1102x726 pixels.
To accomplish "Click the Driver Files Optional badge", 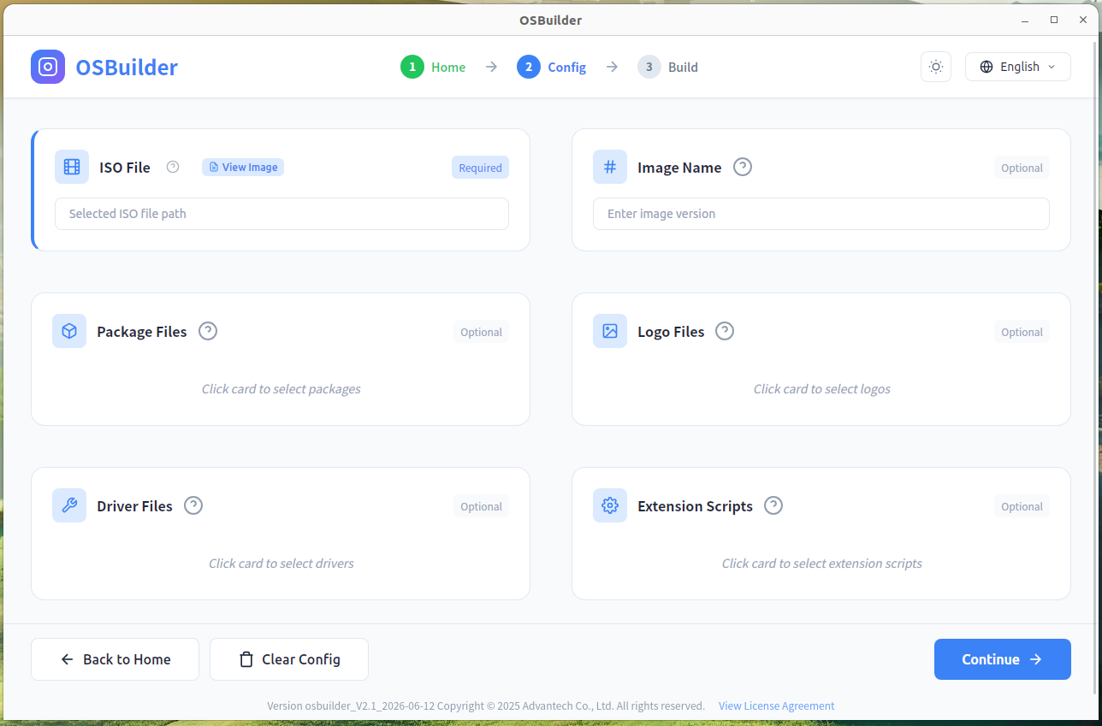I will coord(481,506).
